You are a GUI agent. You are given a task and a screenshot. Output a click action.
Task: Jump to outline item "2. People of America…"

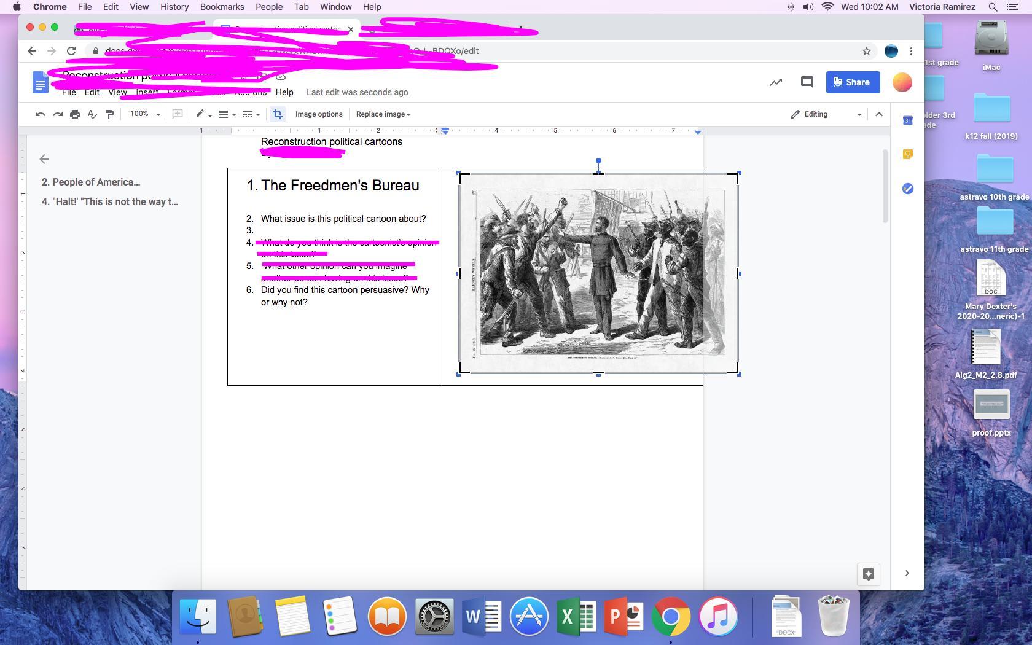click(x=91, y=182)
